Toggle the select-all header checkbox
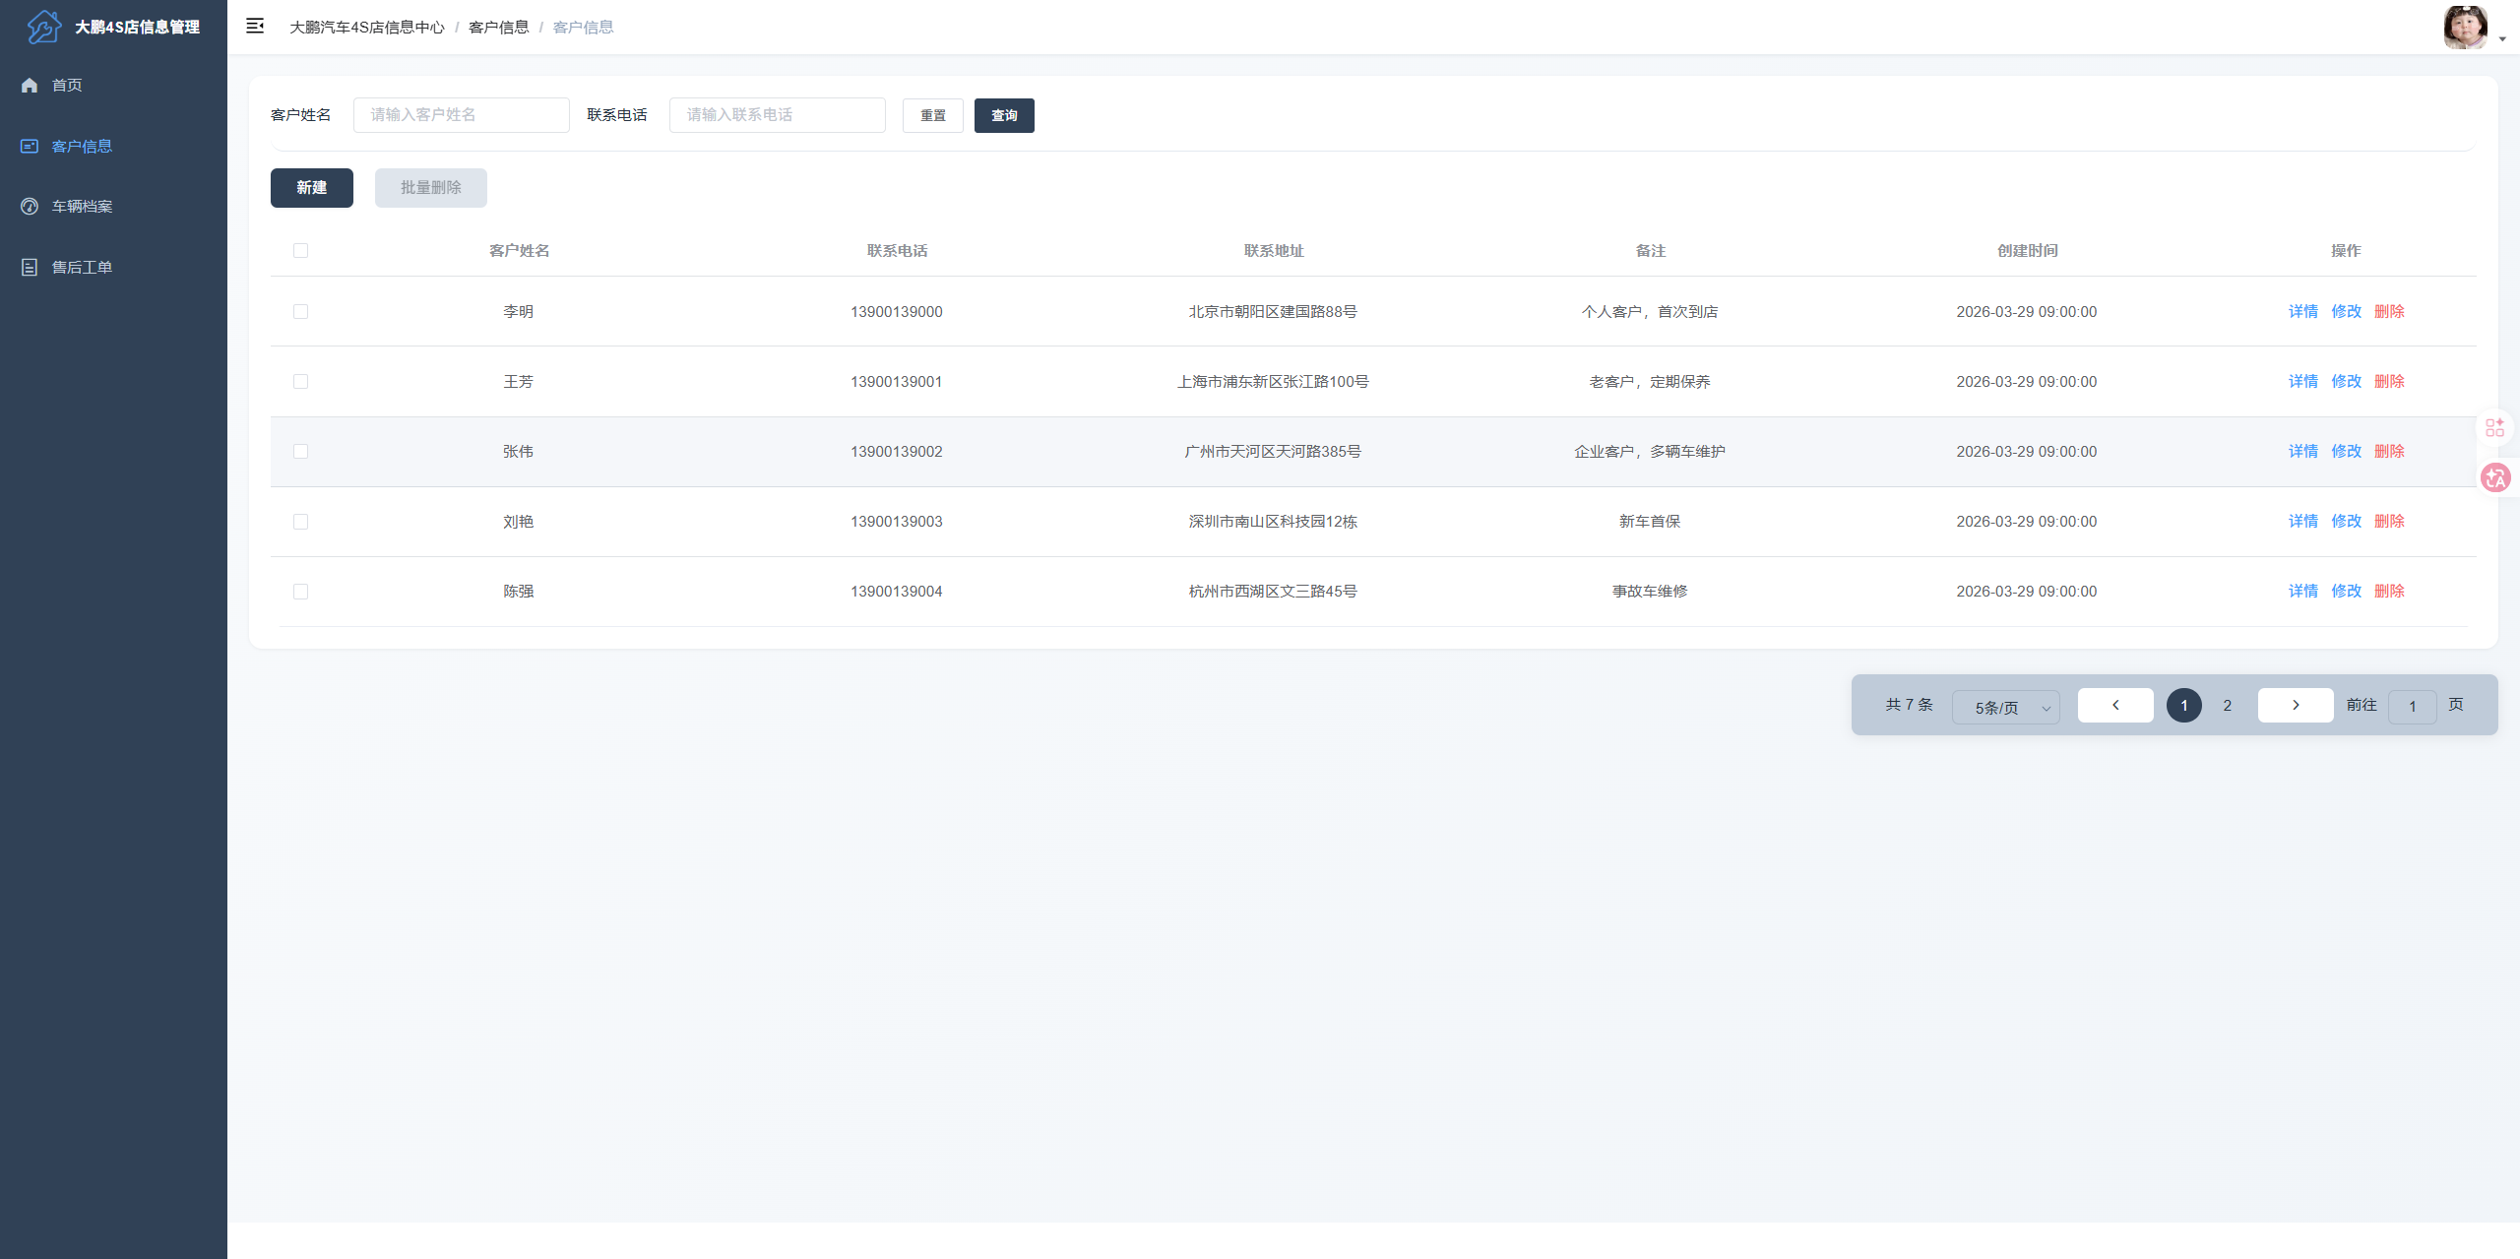Screen dimensions: 2520x1259 tap(301, 251)
